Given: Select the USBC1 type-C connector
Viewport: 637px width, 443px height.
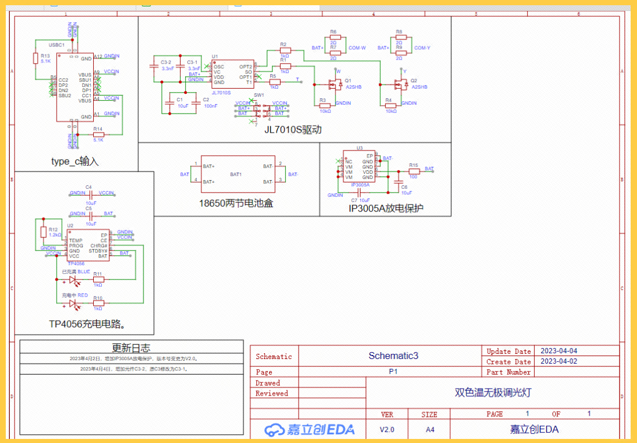Looking at the screenshot, I should point(74,87).
